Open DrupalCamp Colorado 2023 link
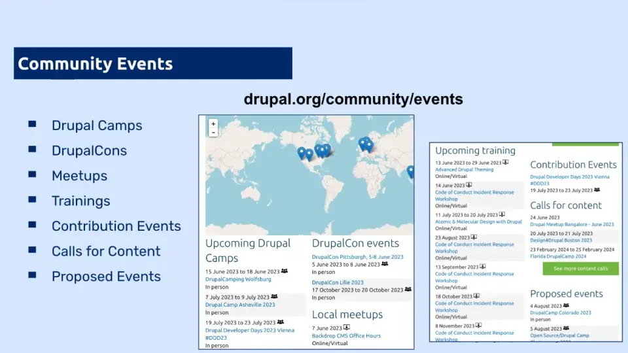This screenshot has width=628, height=353. (x=561, y=312)
